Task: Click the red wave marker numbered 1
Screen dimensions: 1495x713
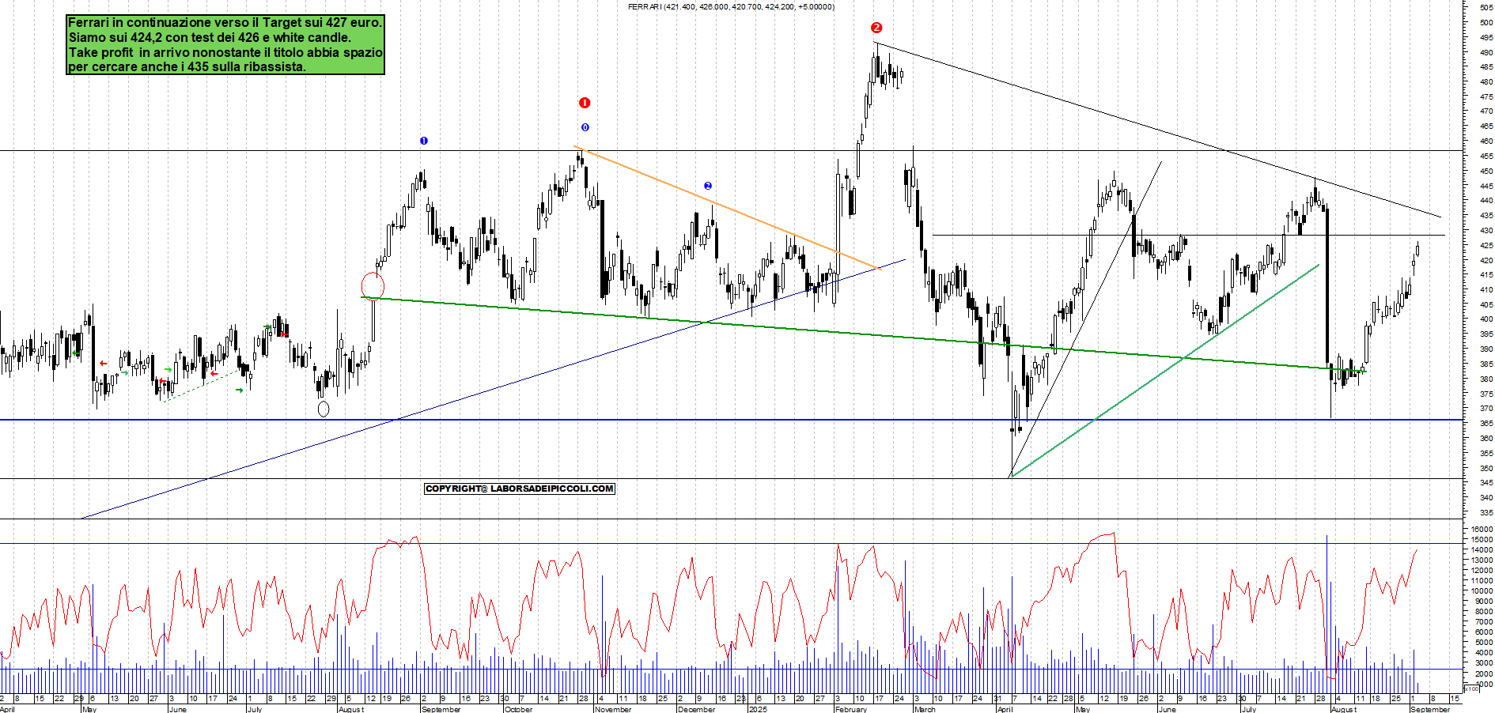Action: (585, 103)
